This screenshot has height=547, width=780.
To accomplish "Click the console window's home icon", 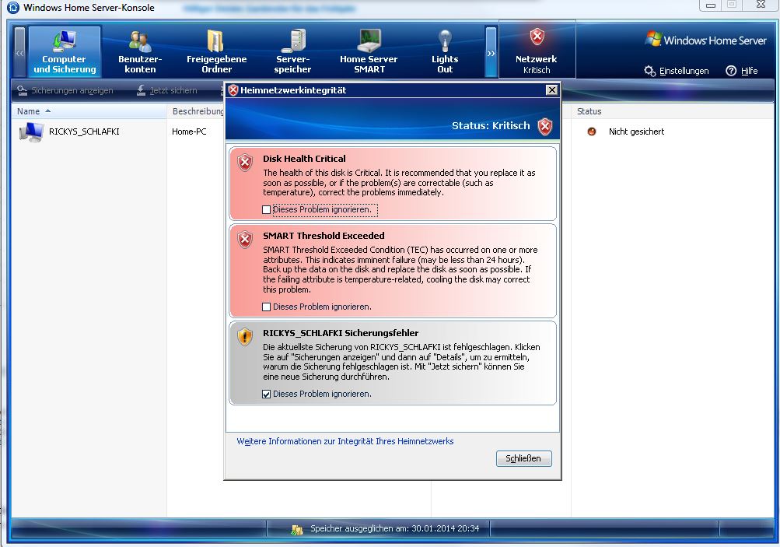I will click(x=13, y=7).
